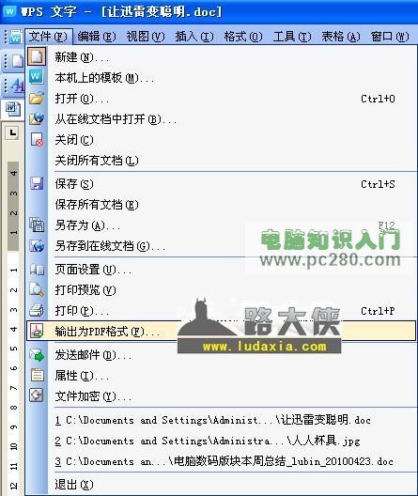This screenshot has height=496, width=418.
Task: Choose 发送邮件(D)... entry
Action: point(222,355)
